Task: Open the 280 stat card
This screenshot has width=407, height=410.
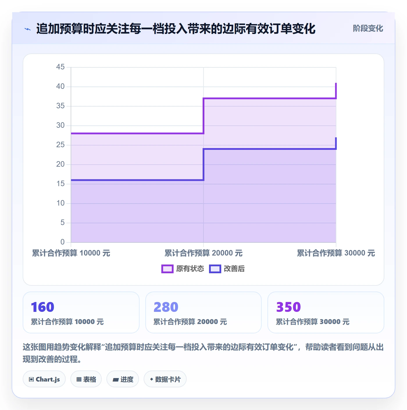Action: [203, 312]
